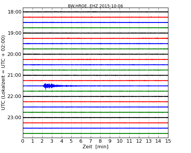This screenshot has width=191, height=153.
Task: Click the plot title BW.HROE..EHZ 2015-10-06
Action: (95, 6)
